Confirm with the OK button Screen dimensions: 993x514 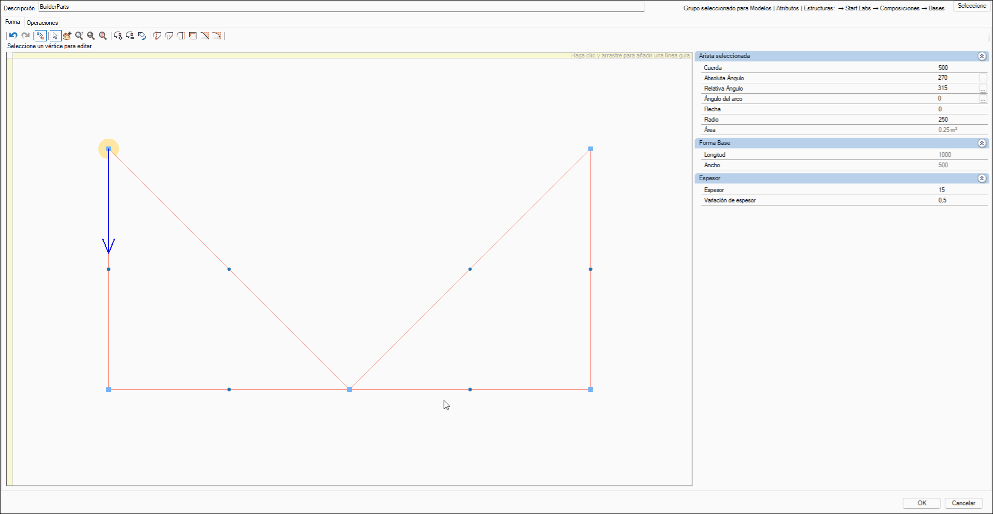click(921, 503)
